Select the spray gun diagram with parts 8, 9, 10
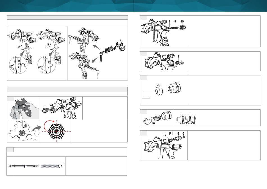 pyautogui.click(x=164, y=32)
